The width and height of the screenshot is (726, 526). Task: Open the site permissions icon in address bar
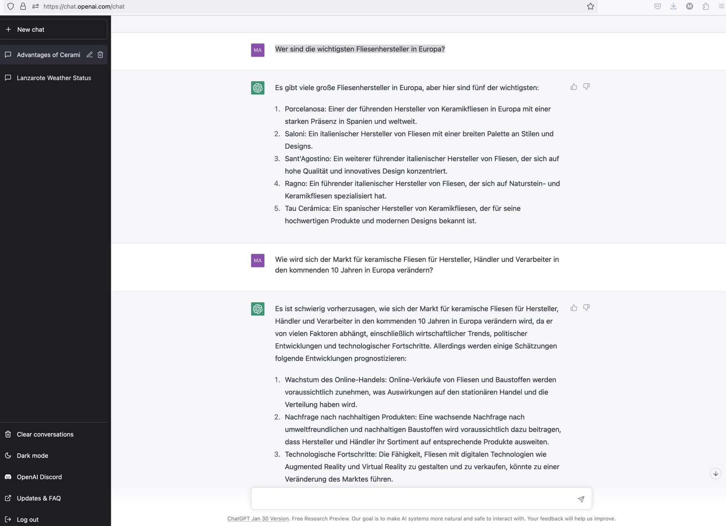pyautogui.click(x=36, y=6)
